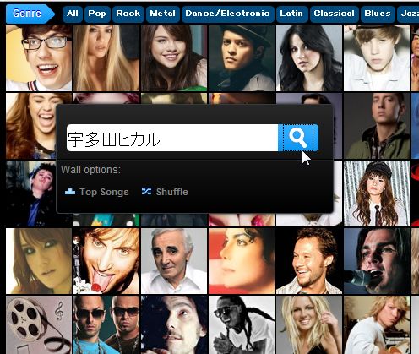Select the Latin genre tab
Viewport: 419px width, 354px height.
point(291,14)
